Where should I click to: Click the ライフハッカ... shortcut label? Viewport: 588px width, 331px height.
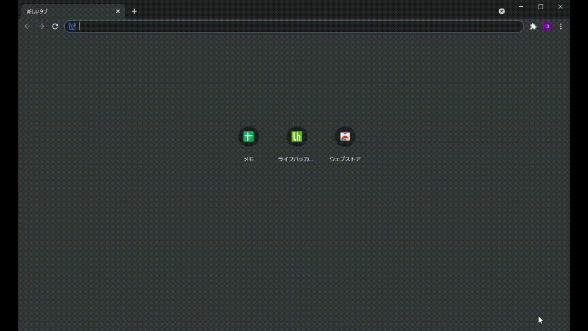[x=295, y=159]
